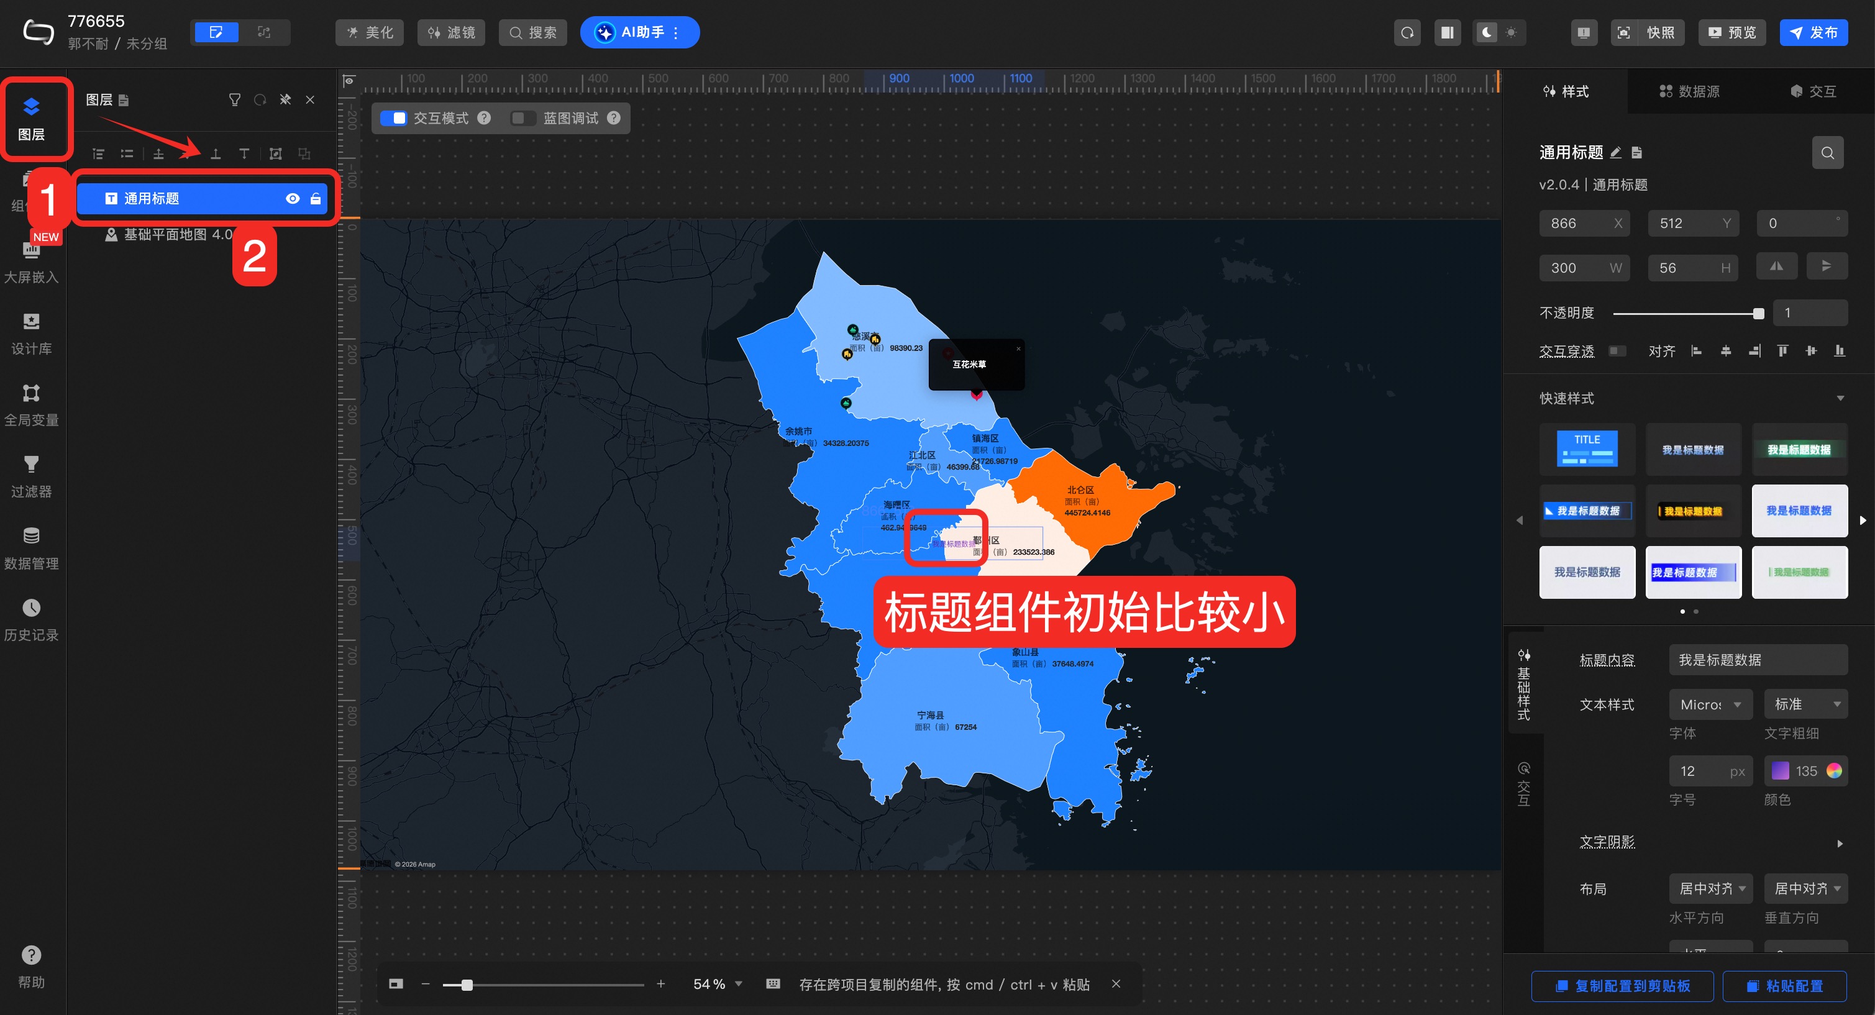Open the text color swatch
The width and height of the screenshot is (1875, 1015).
tap(1780, 771)
